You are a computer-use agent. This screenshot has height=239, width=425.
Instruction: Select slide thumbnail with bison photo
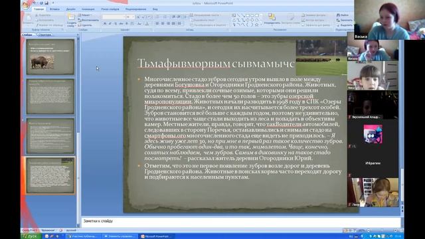[50, 57]
